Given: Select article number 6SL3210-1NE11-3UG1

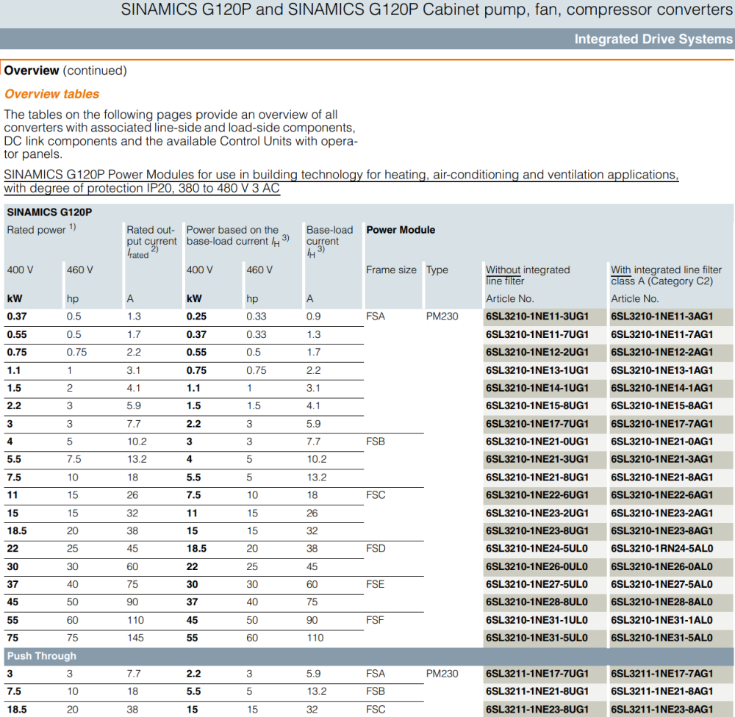Looking at the screenshot, I should click(x=537, y=317).
